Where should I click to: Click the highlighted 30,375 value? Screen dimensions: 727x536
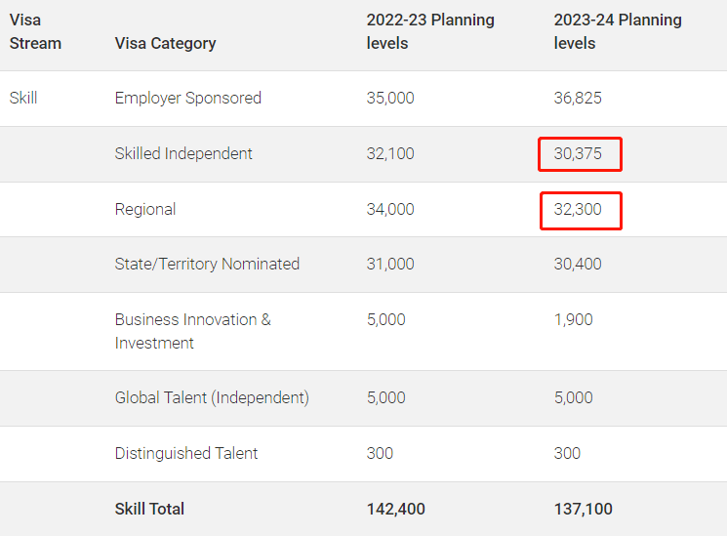tap(580, 153)
